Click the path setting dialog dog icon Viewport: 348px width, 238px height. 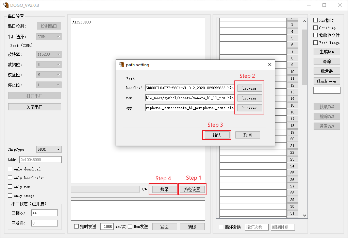(x=121, y=65)
